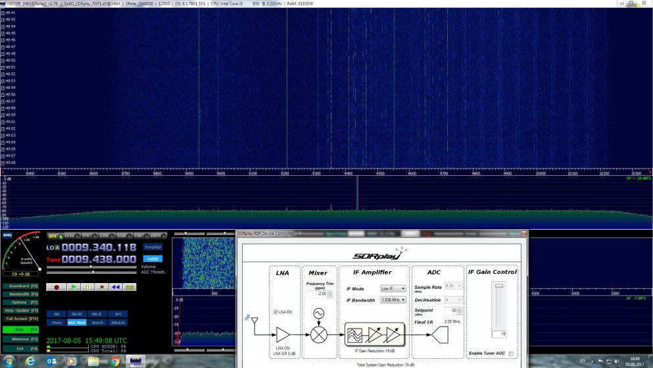Click the brown stop playback button
This screenshot has width=653, height=368.
[101, 287]
